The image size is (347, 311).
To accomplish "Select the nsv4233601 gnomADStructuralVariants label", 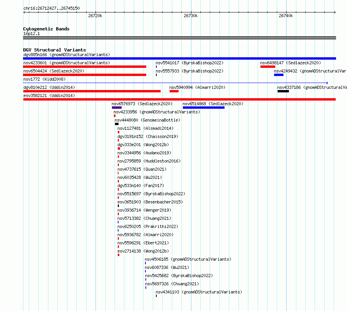I will coord(67,63).
